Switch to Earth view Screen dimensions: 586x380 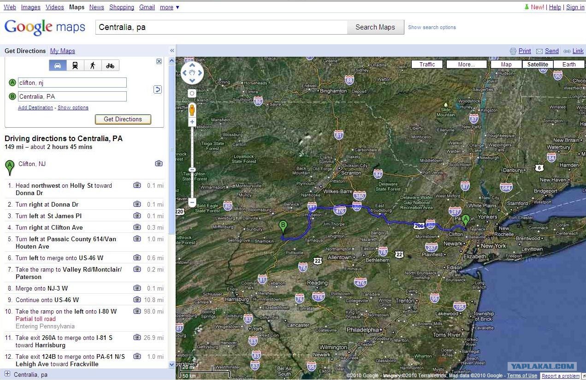(569, 65)
